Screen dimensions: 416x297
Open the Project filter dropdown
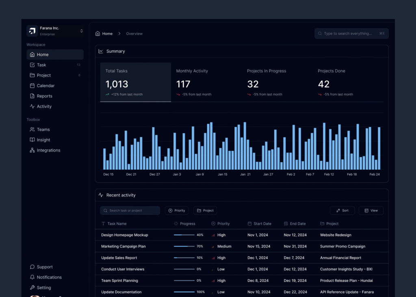[x=205, y=210]
